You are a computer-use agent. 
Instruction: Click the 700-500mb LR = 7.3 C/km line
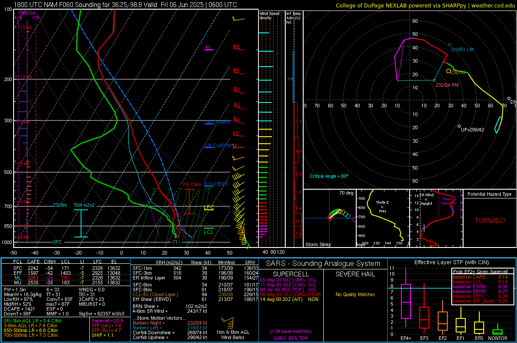[31, 335]
